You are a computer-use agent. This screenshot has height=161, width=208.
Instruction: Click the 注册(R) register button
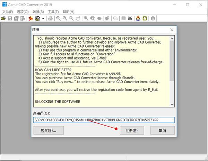point(132,130)
